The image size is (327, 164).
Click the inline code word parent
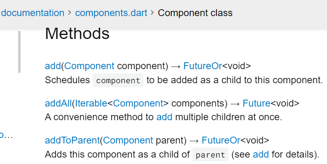tap(210, 155)
